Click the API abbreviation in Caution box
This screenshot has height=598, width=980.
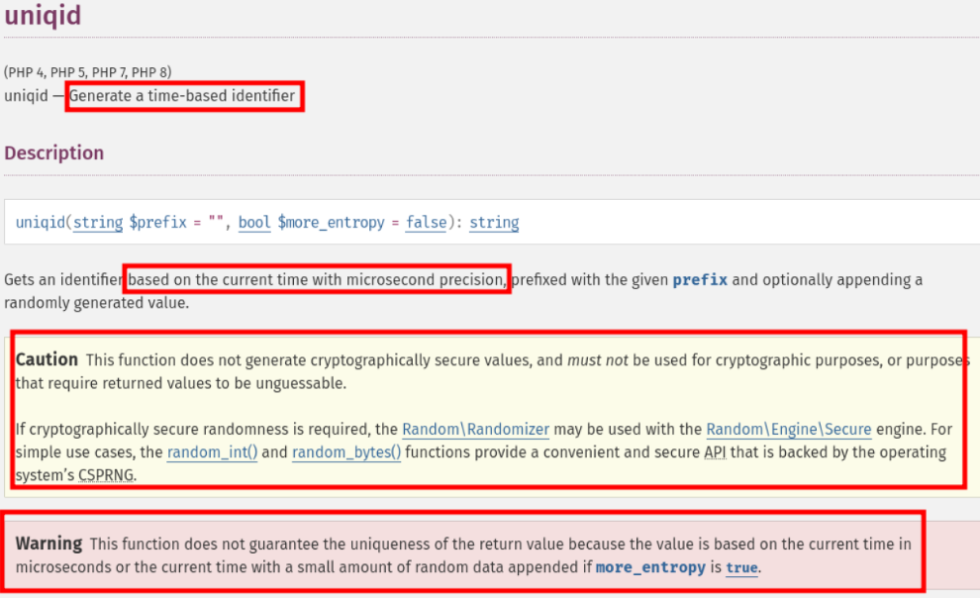coord(715,452)
